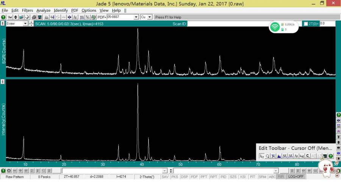Click the blue four-arrow zoom icon

[69, 17]
